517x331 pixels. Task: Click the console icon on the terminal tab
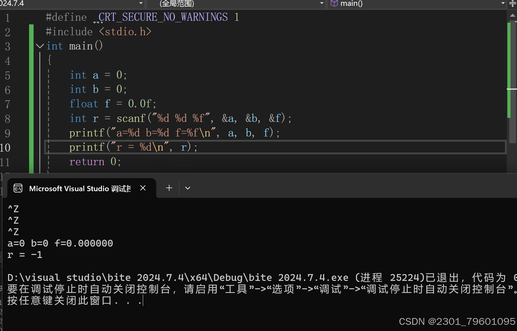tap(18, 188)
